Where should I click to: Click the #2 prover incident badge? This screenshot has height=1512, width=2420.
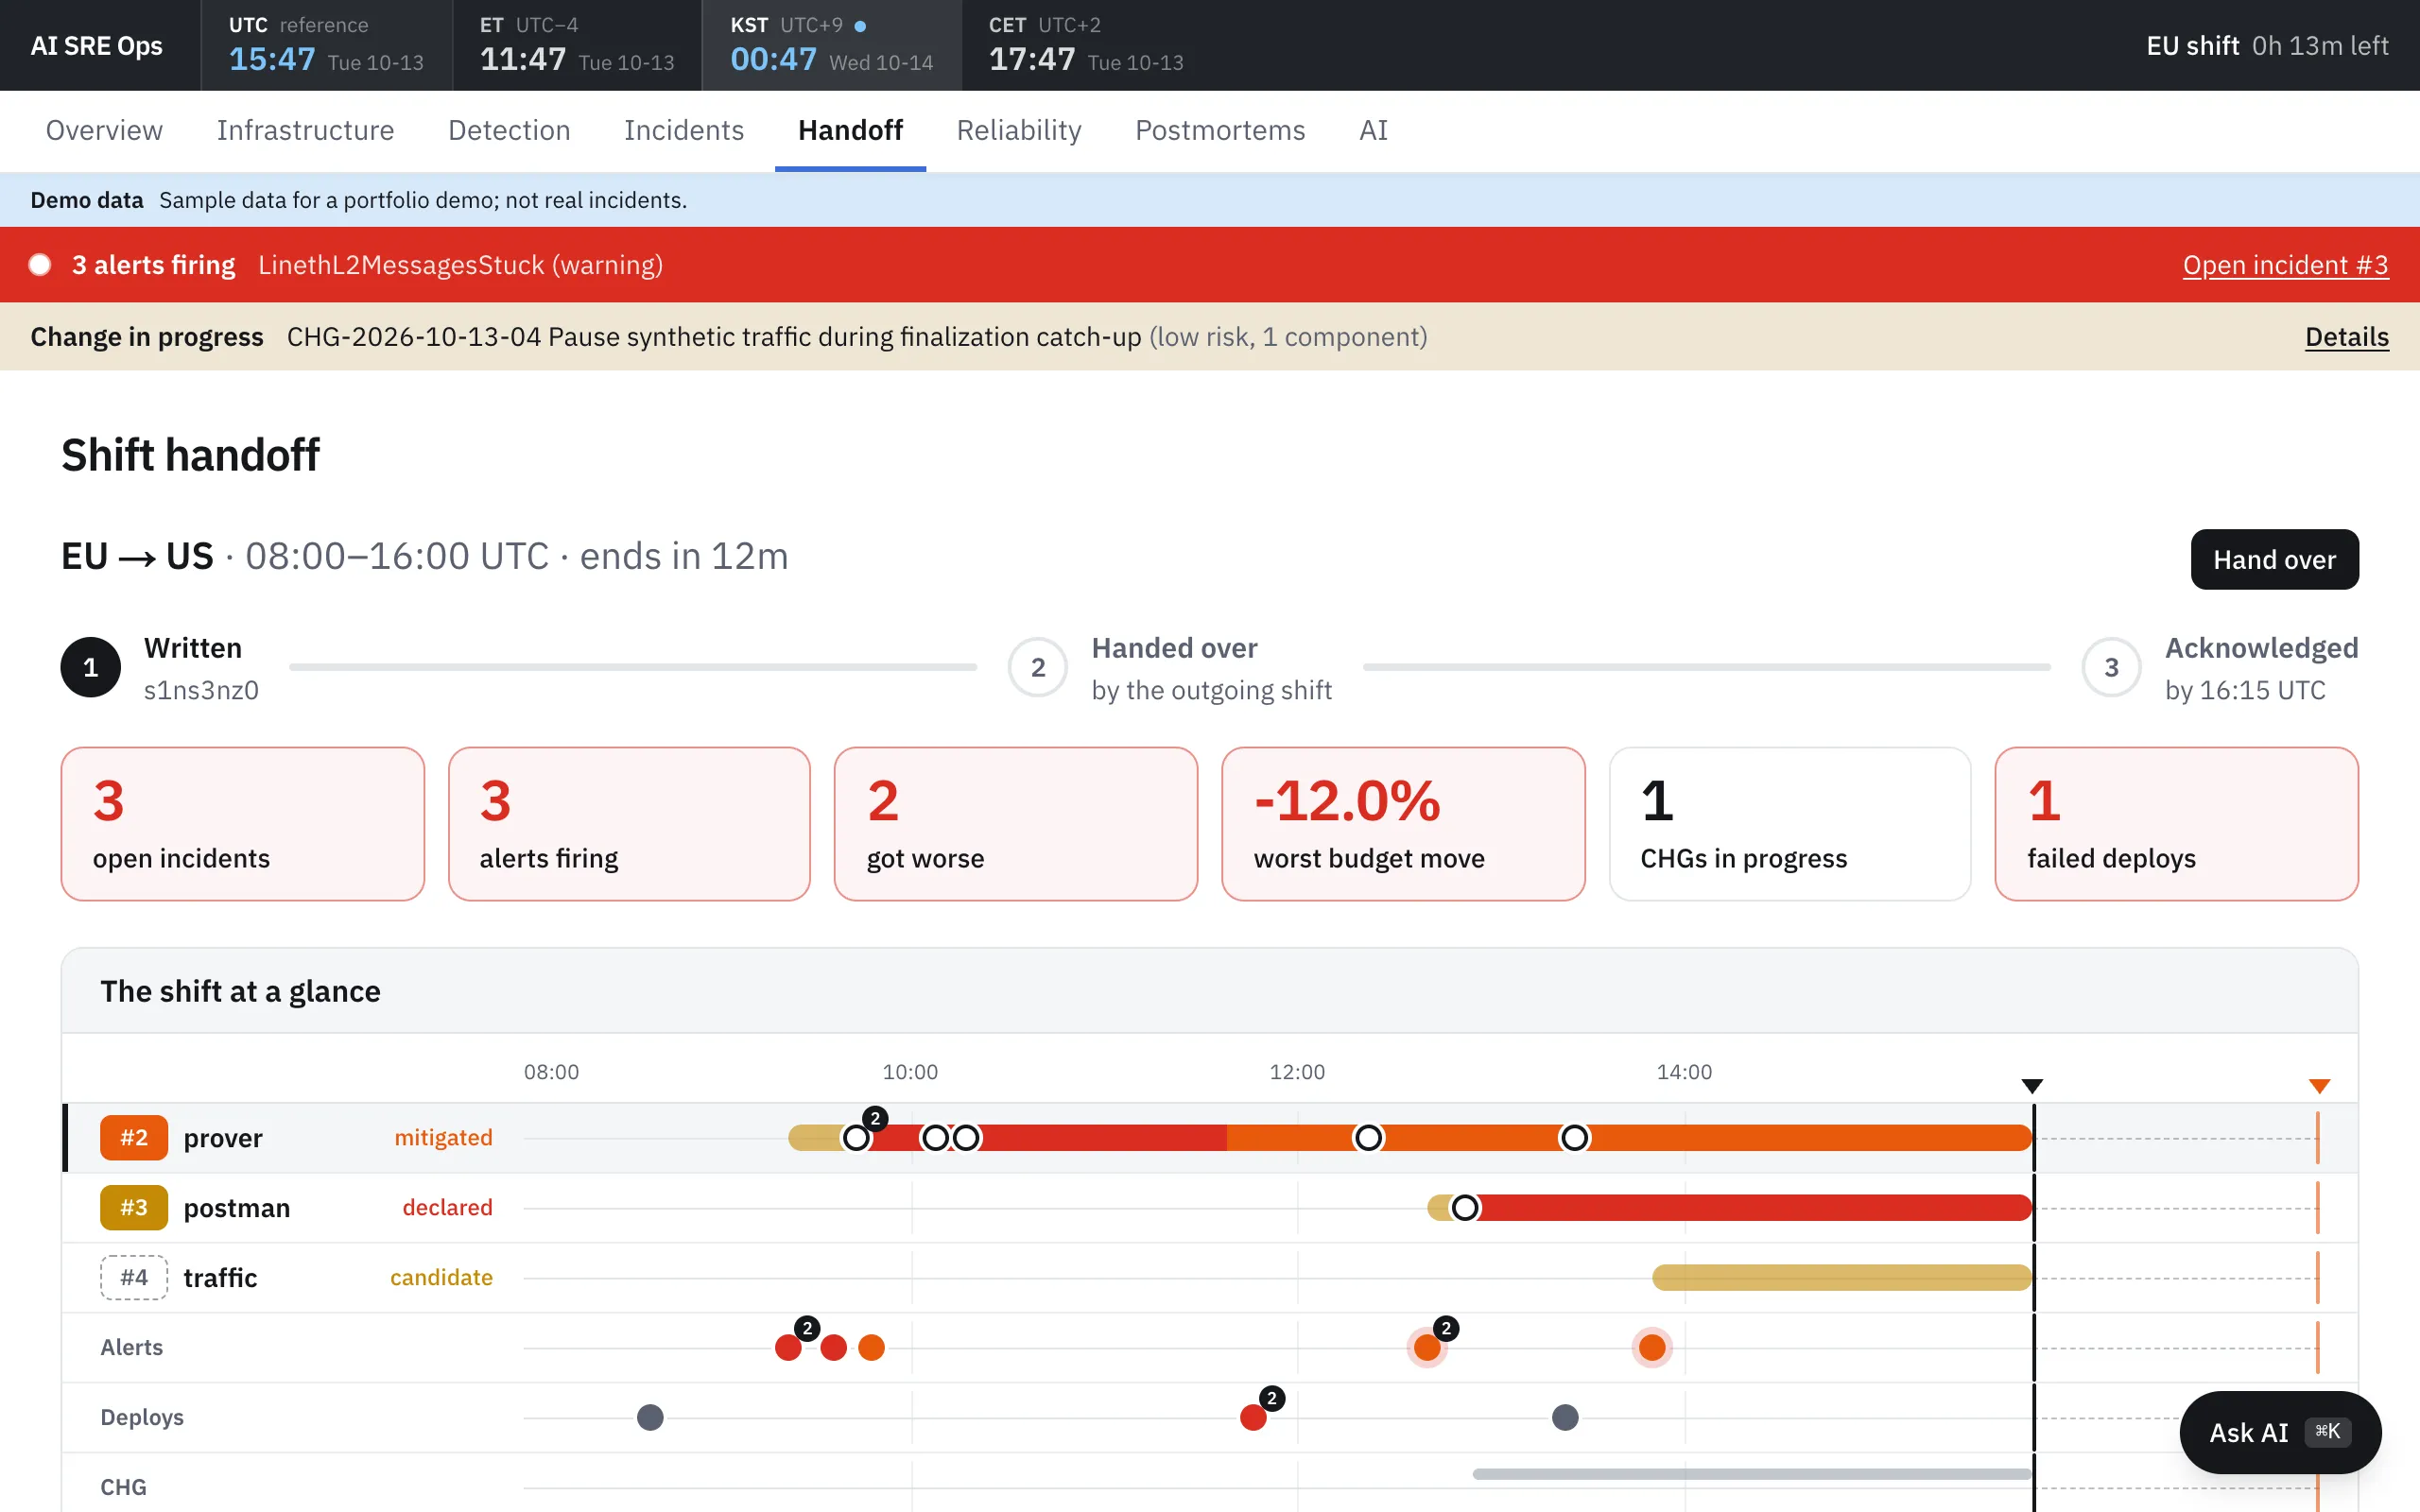(x=134, y=1138)
